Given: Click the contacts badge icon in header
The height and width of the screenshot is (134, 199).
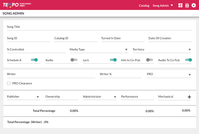Looking at the screenshot, I should pos(187,5).
